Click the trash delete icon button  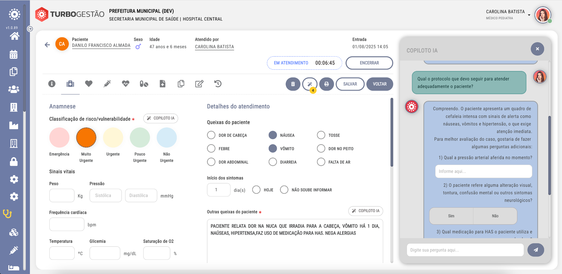293,84
